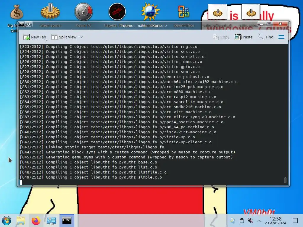Open the New Tab dropdown arrow
This screenshot has height=227, width=303.
coord(47,40)
